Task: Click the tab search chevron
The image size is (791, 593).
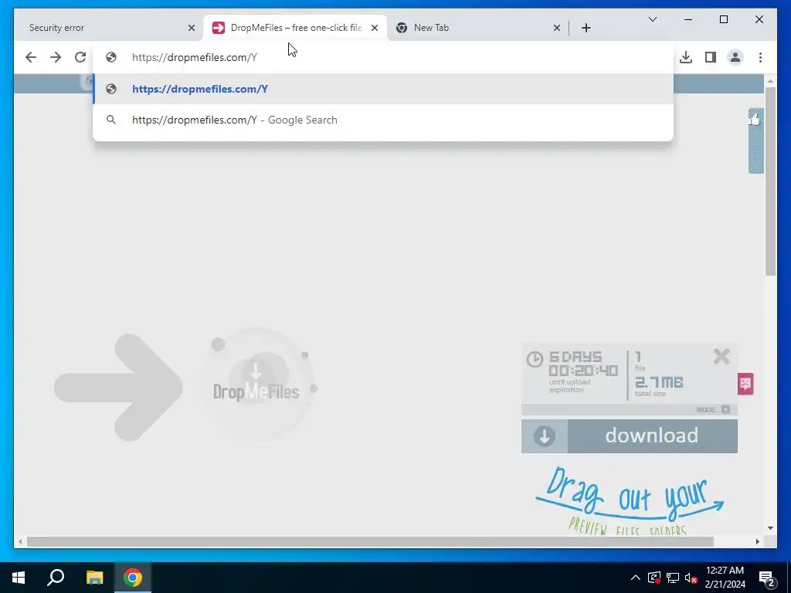Action: [x=652, y=19]
